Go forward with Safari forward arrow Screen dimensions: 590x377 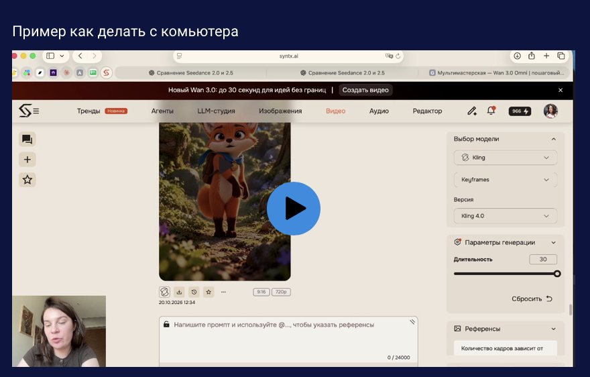click(x=95, y=56)
